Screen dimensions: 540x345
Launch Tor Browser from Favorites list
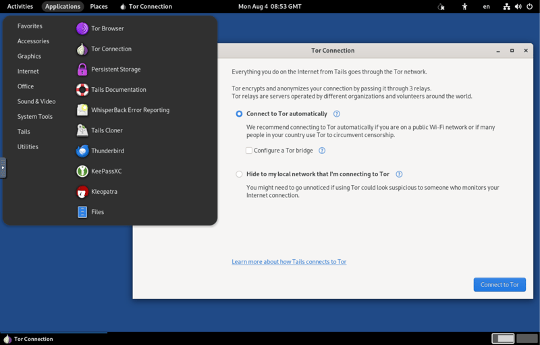[100, 28]
